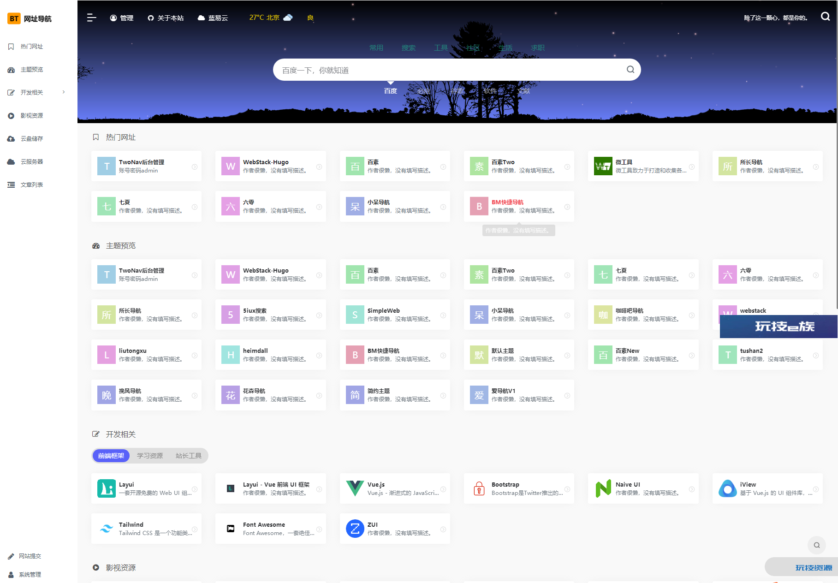
Task: Switch to 工具 search category
Action: click(441, 48)
